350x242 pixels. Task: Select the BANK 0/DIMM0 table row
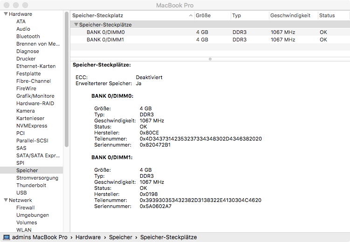click(x=210, y=32)
